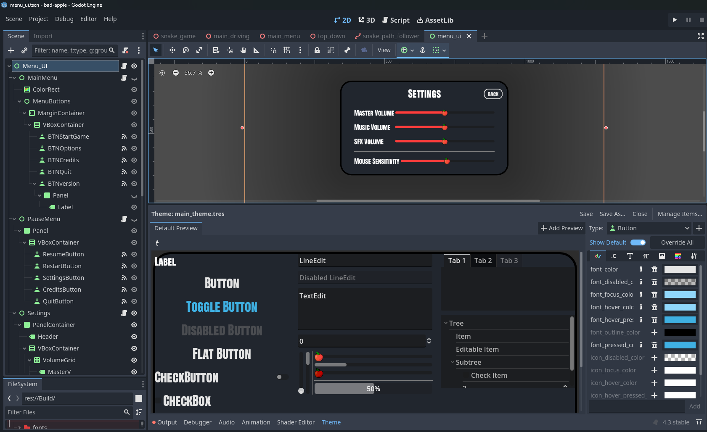Turn off the Show Default toggle
The width and height of the screenshot is (707, 432).
(638, 242)
